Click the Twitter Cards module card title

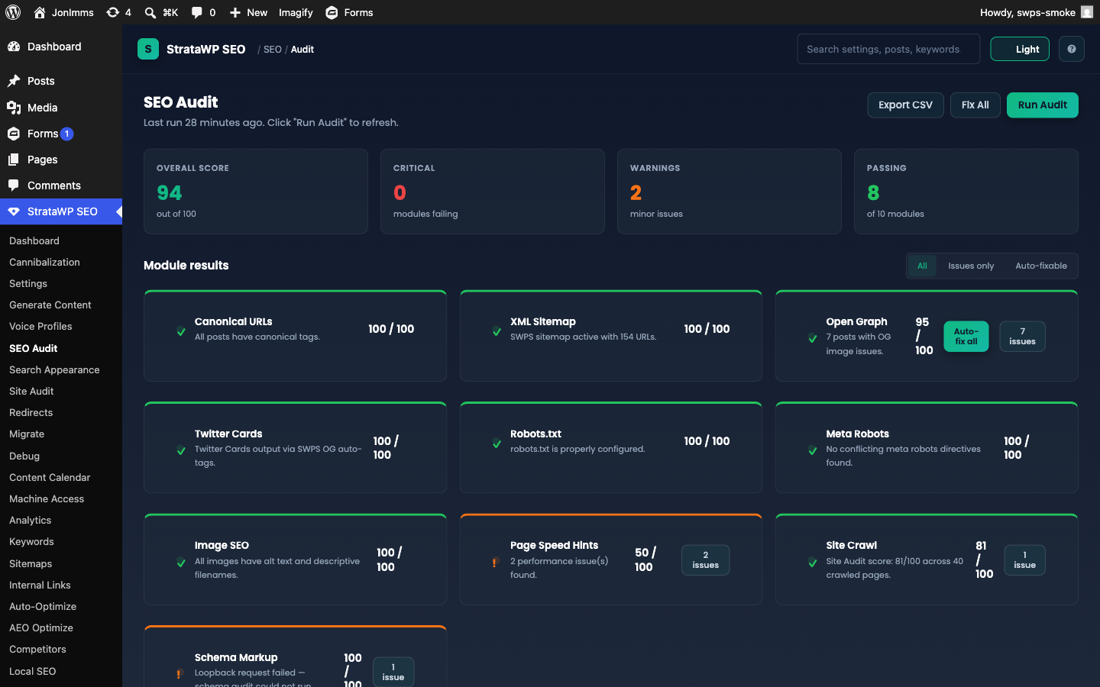[x=228, y=434]
